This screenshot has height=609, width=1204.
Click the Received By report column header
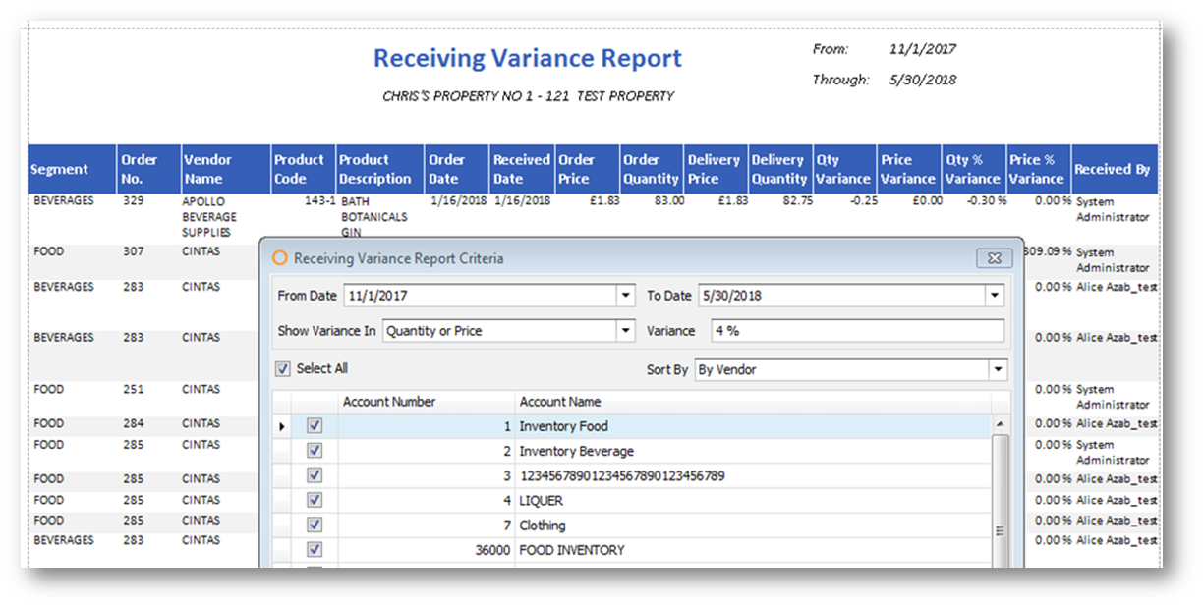coord(1112,169)
